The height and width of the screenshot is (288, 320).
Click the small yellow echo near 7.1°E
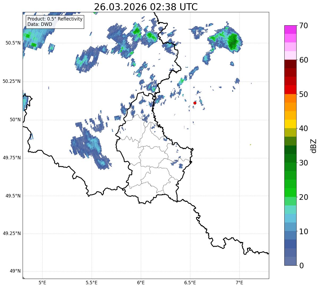pyautogui.click(x=251, y=145)
